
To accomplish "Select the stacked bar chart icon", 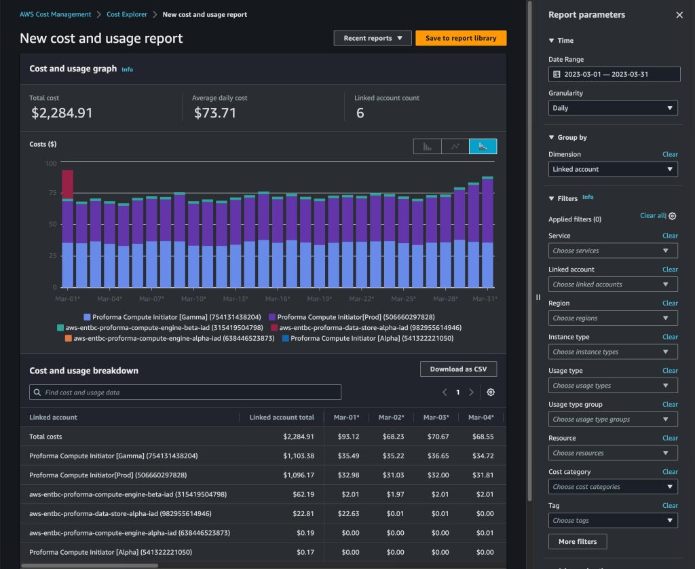I will [483, 147].
